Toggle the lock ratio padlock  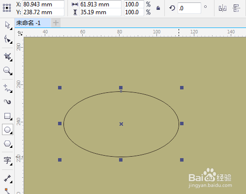click(x=158, y=8)
